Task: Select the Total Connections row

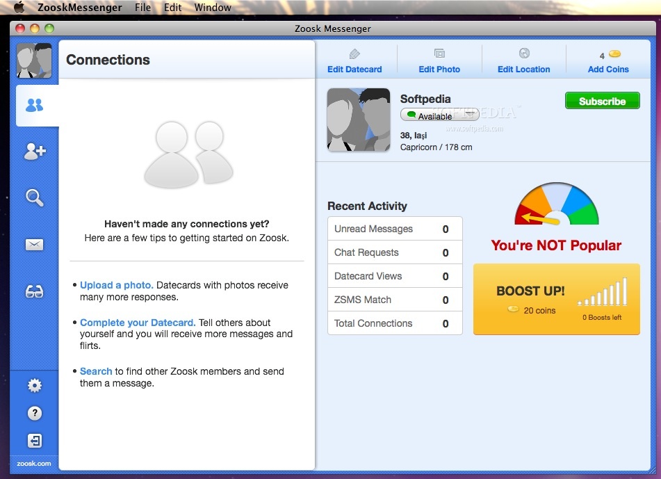Action: [395, 323]
